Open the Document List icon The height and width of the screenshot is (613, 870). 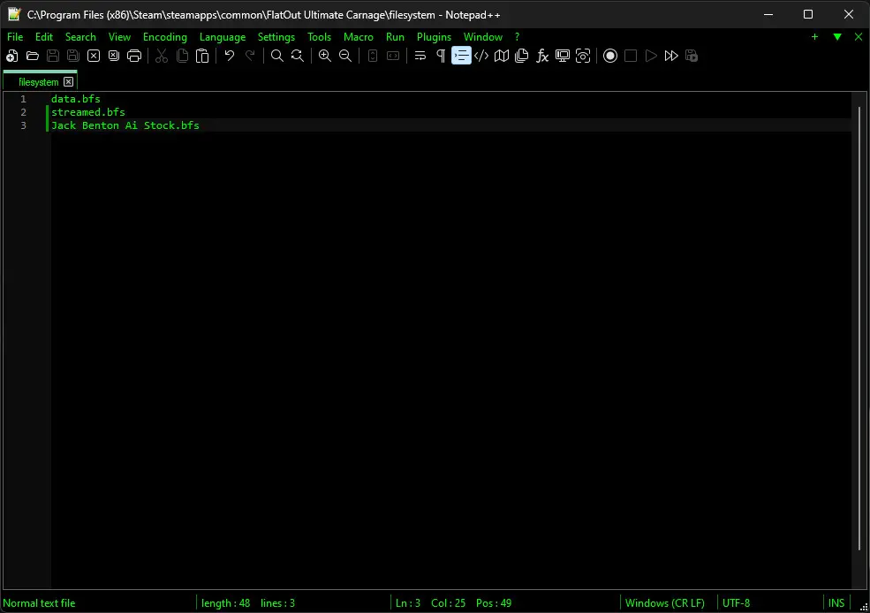point(521,56)
